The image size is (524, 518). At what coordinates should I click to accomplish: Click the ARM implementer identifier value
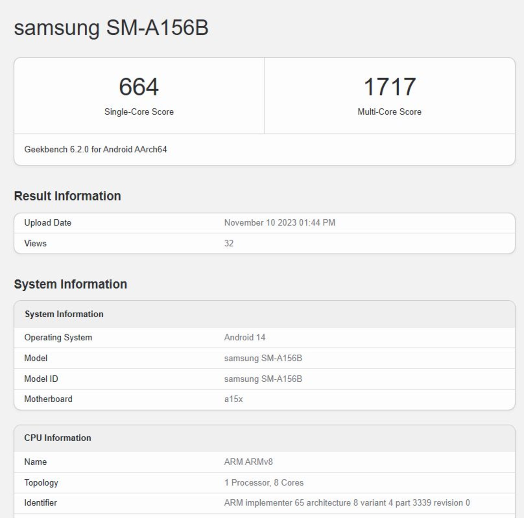(347, 503)
